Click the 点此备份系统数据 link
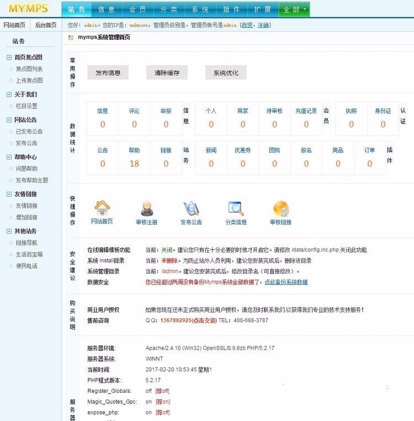The height and width of the screenshot is (421, 414). (x=286, y=282)
